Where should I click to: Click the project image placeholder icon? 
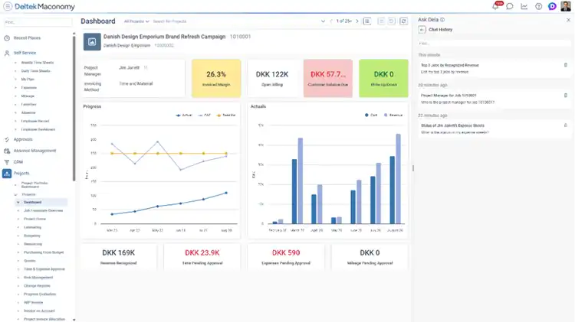point(92,42)
